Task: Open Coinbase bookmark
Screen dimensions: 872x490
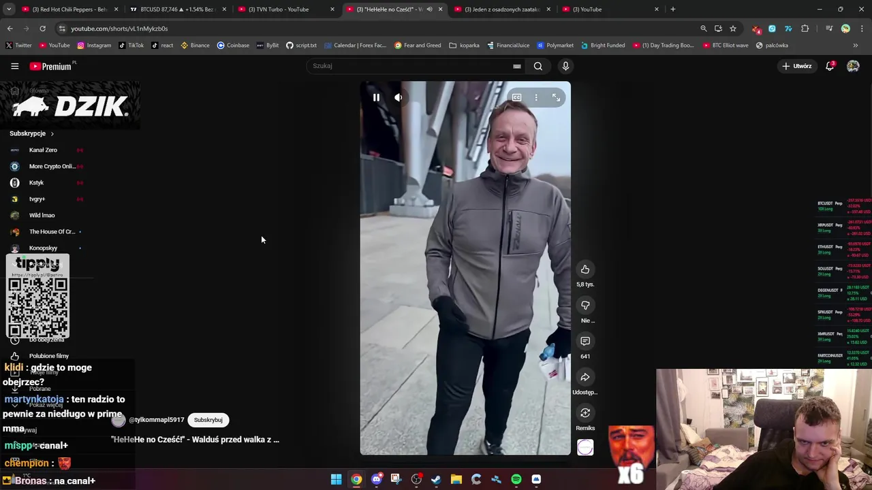Action: point(233,46)
